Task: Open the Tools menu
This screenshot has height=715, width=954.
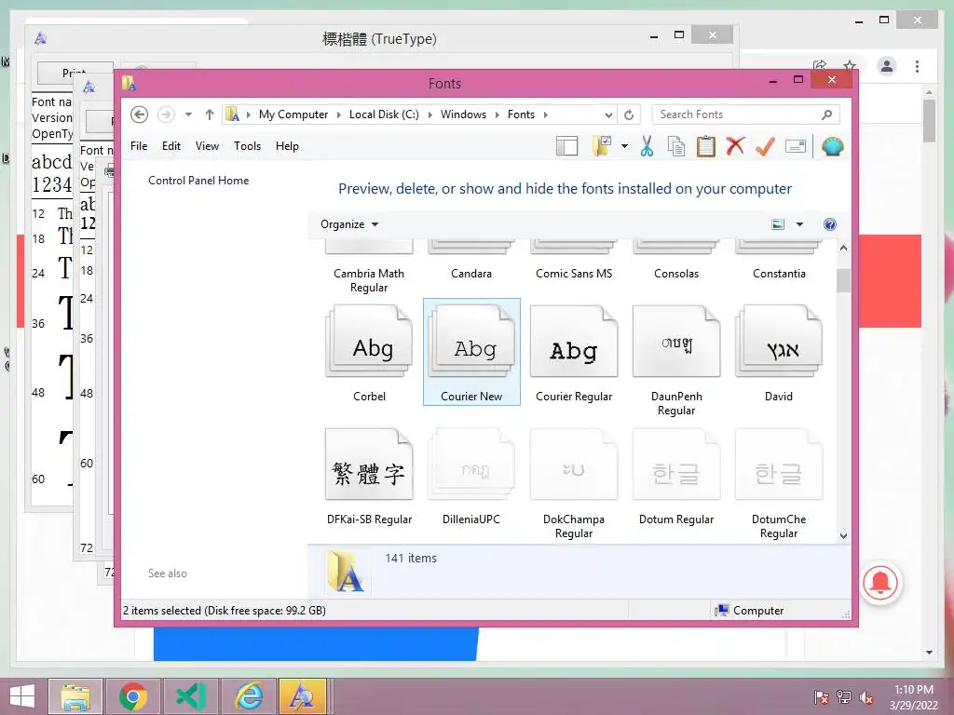Action: [247, 146]
